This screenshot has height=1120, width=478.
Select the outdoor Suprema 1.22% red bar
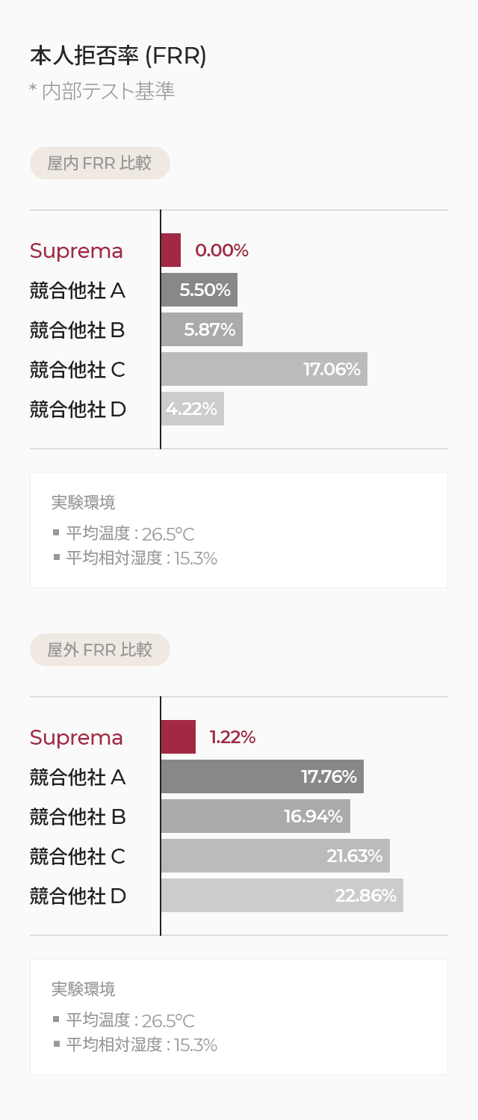point(179,737)
